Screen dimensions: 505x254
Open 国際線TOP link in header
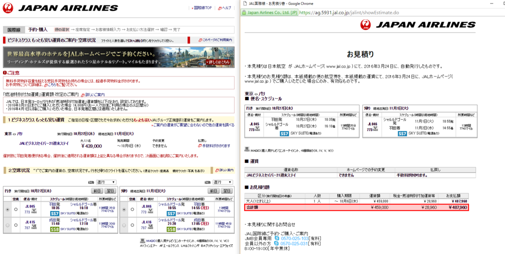click(x=203, y=7)
